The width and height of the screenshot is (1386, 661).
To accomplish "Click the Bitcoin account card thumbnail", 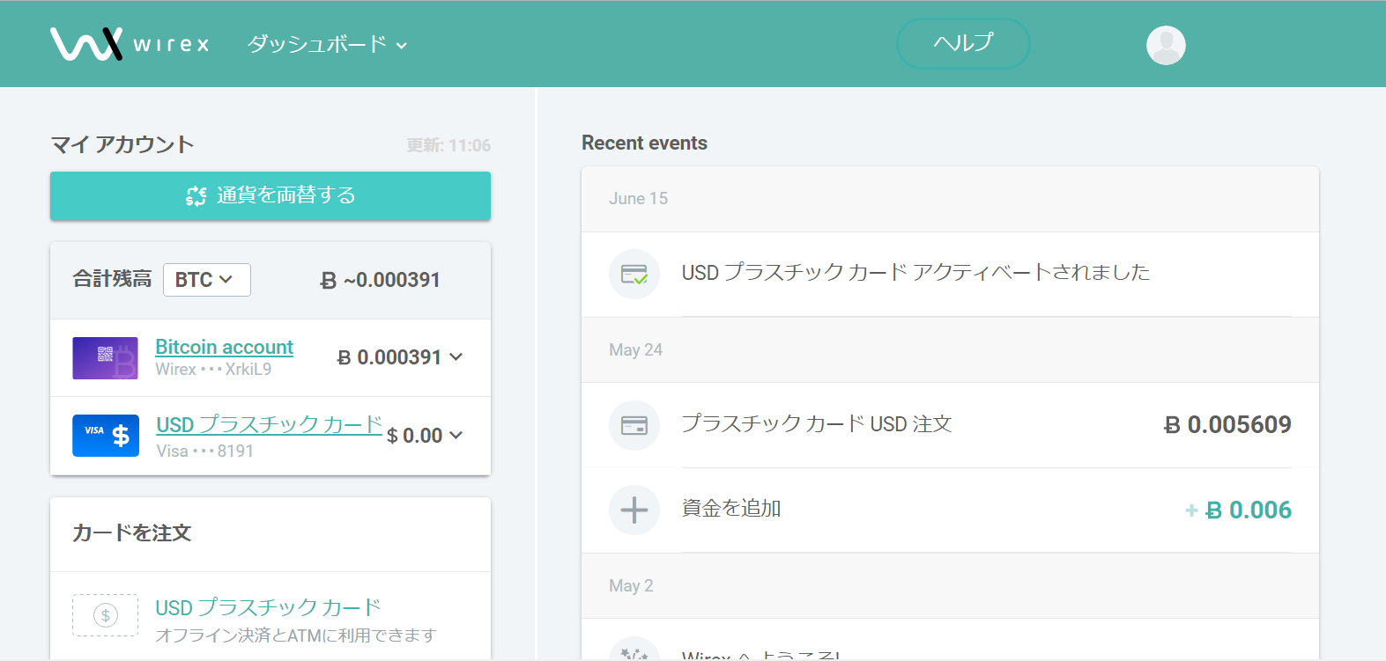I will (x=105, y=358).
